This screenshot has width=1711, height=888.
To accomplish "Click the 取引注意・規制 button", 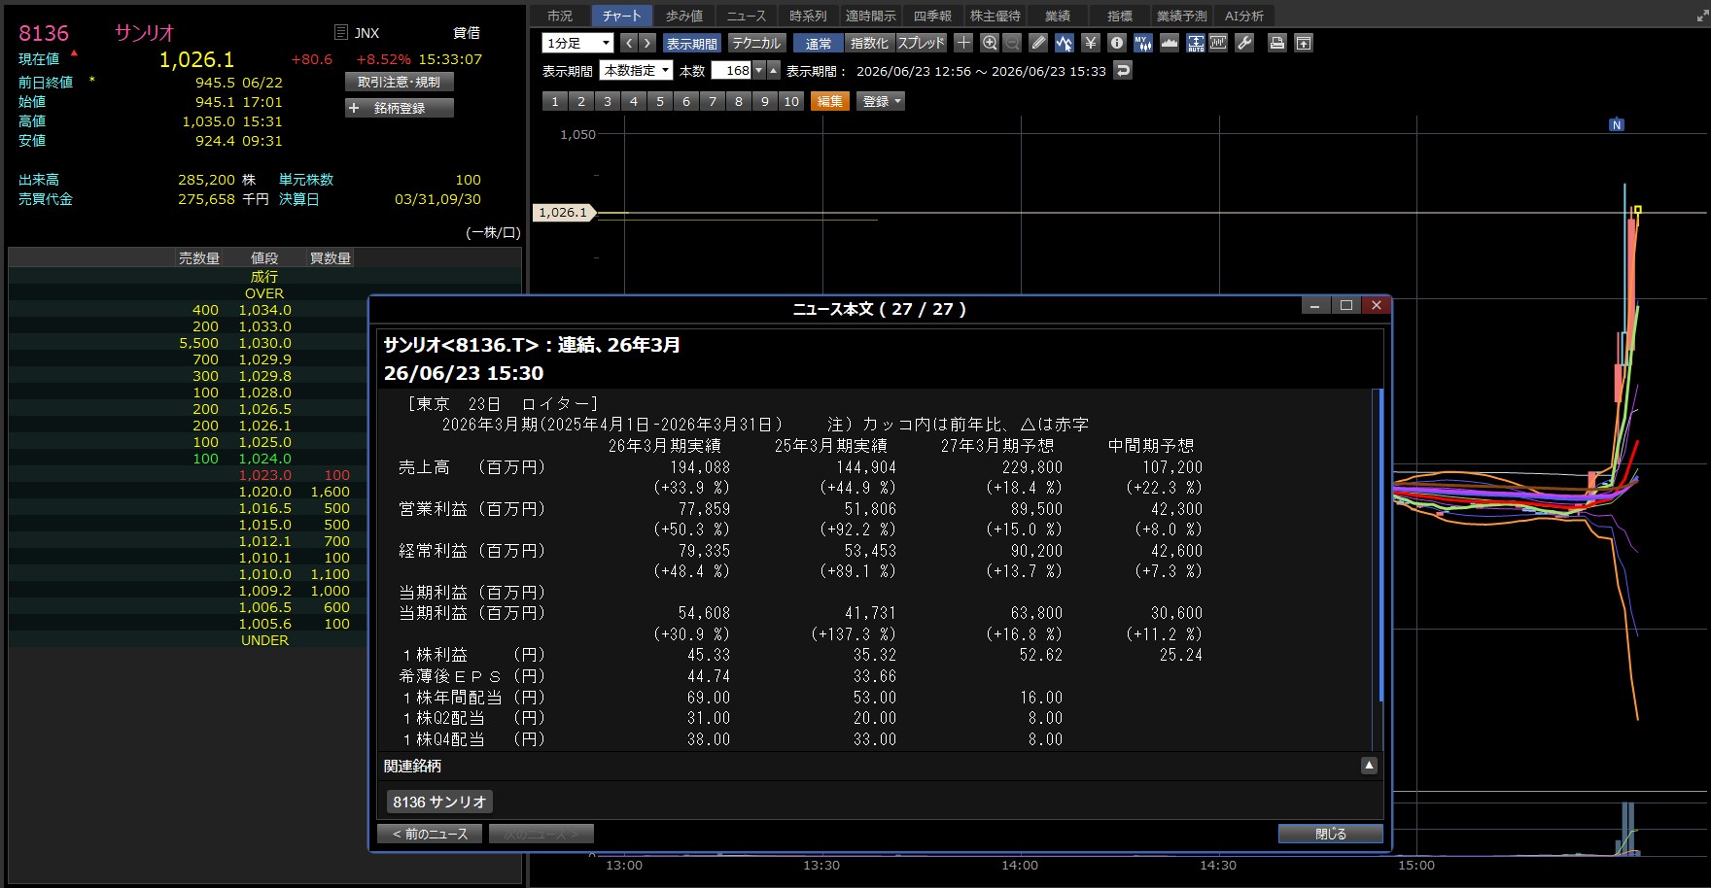I will tap(400, 82).
